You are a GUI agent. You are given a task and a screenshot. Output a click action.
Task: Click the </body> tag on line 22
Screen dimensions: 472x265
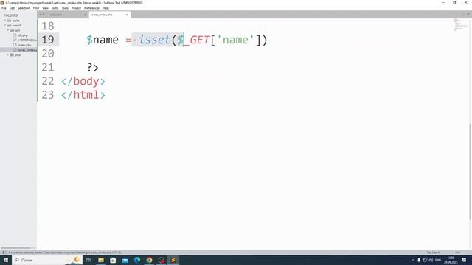pyautogui.click(x=83, y=81)
